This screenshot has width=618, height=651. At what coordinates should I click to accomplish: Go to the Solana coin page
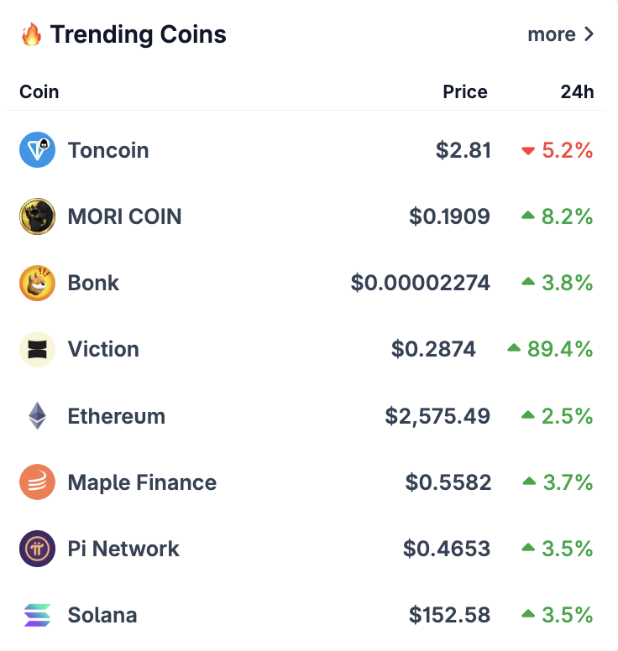tap(102, 615)
